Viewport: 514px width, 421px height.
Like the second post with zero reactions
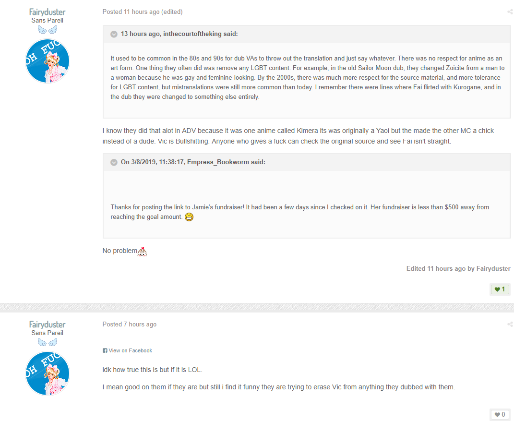click(500, 414)
